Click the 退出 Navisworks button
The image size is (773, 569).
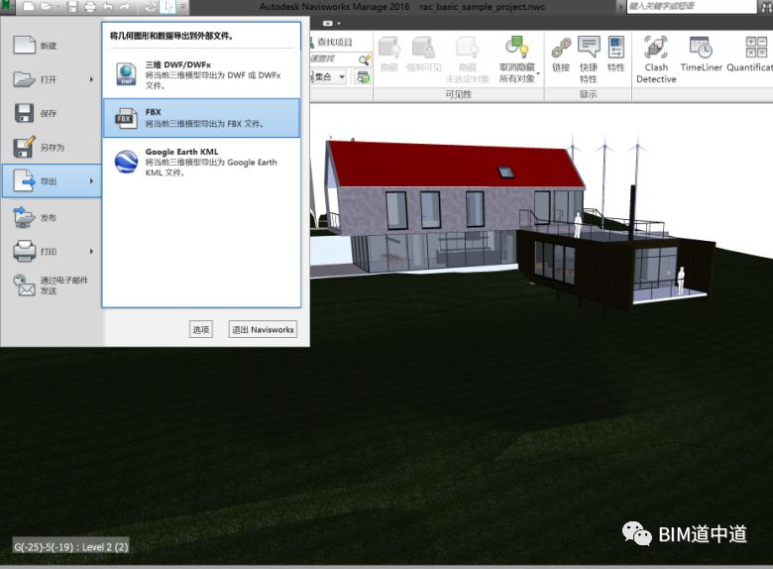coord(263,329)
